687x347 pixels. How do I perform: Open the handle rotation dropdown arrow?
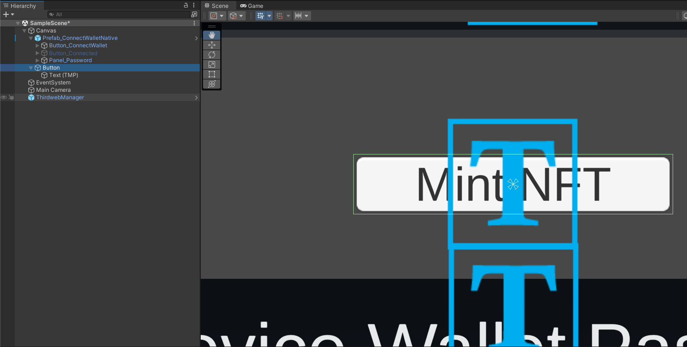242,16
